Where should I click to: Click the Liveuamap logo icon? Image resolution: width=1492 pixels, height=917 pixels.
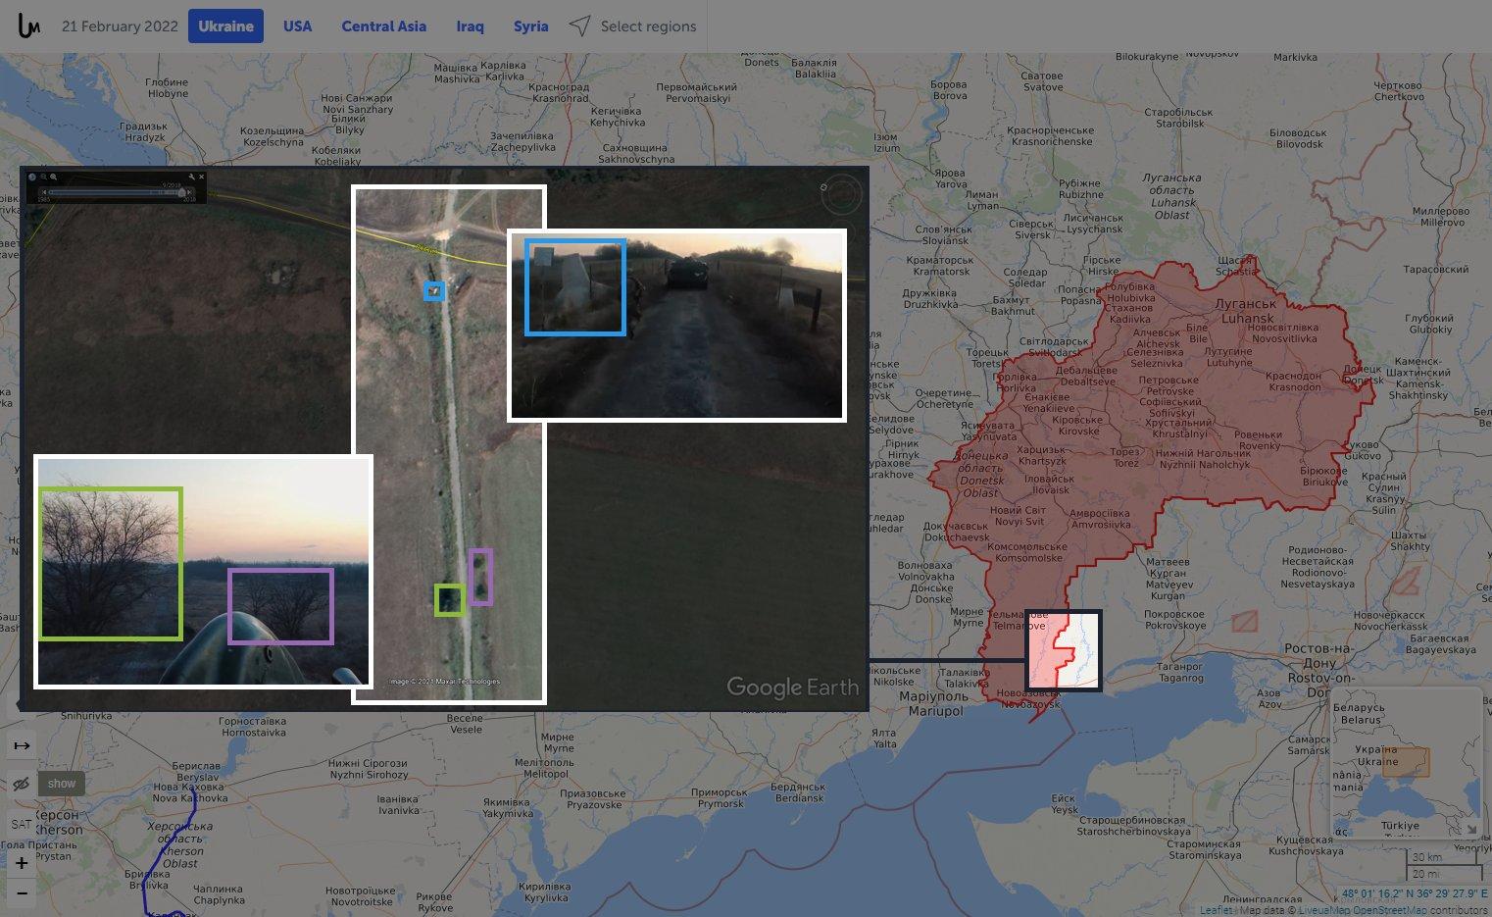29,26
